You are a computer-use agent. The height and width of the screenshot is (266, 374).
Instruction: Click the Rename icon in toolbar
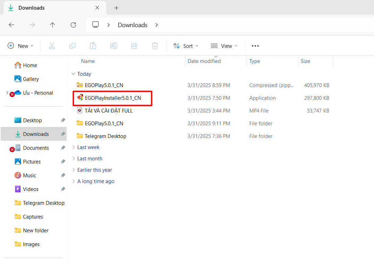tap(114, 46)
